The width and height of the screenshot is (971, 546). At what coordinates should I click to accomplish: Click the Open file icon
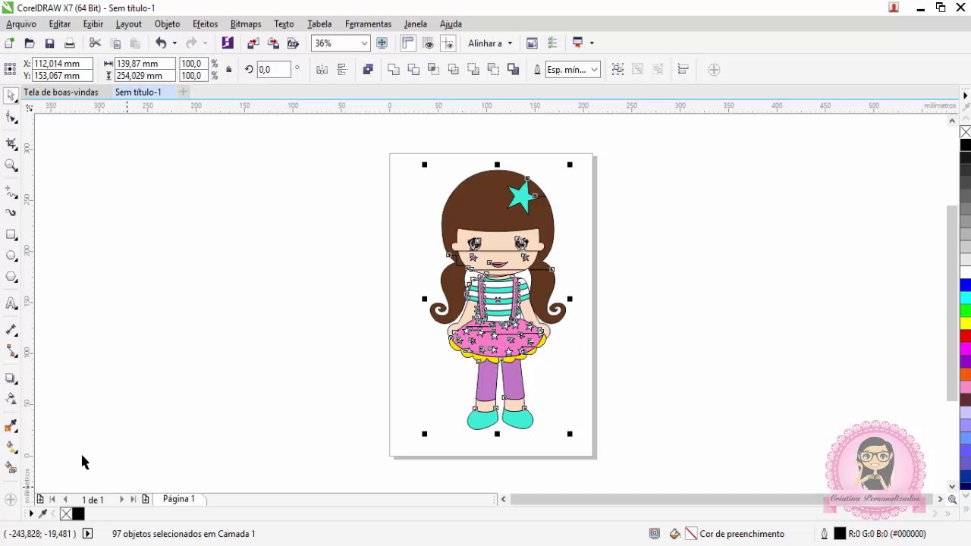click(x=30, y=43)
